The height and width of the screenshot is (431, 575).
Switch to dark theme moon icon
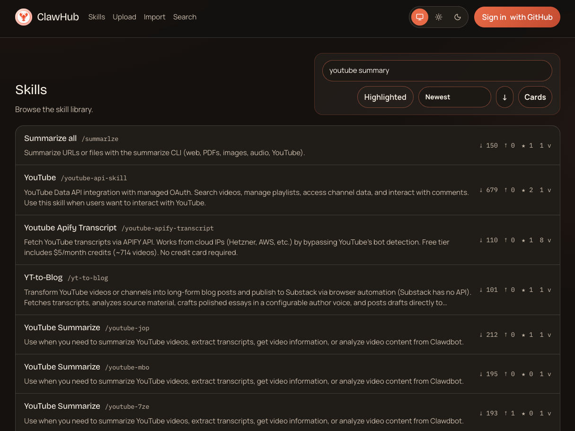click(x=458, y=17)
